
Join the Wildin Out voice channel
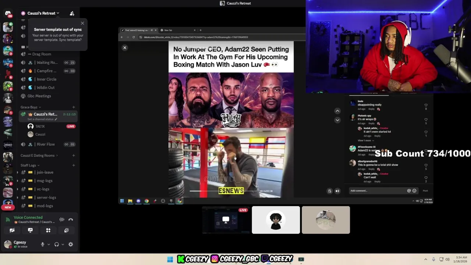click(x=48, y=88)
